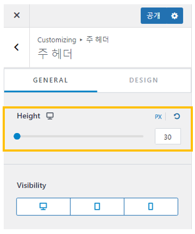
Task: Toggle mobile phone visibility icon
Action: [151, 207]
